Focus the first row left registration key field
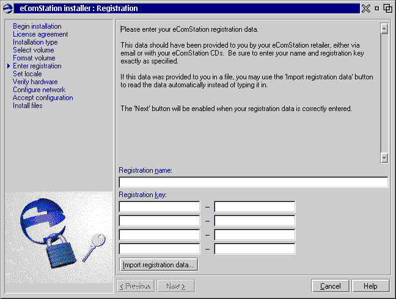Image resolution: width=396 pixels, height=299 pixels. coord(159,206)
